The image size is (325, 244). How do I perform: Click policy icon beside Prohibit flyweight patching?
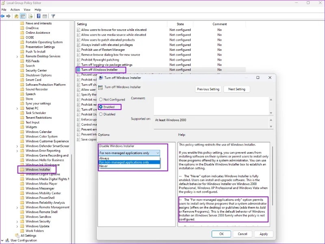click(78, 60)
